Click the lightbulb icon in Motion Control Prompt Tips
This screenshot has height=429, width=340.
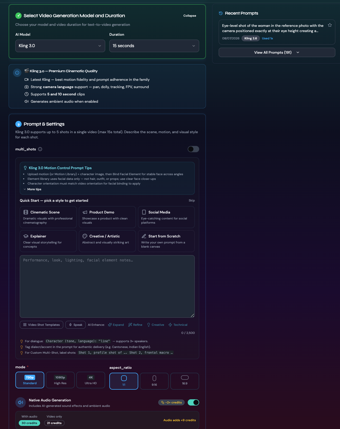click(x=25, y=168)
